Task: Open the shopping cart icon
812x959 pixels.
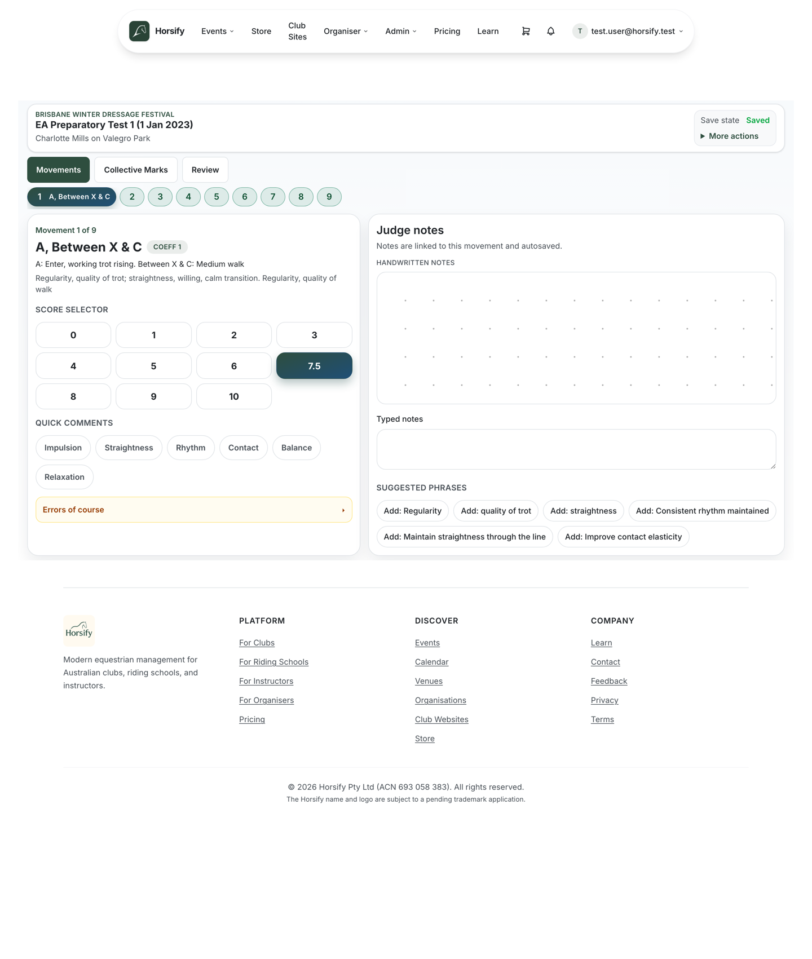Action: click(x=526, y=32)
